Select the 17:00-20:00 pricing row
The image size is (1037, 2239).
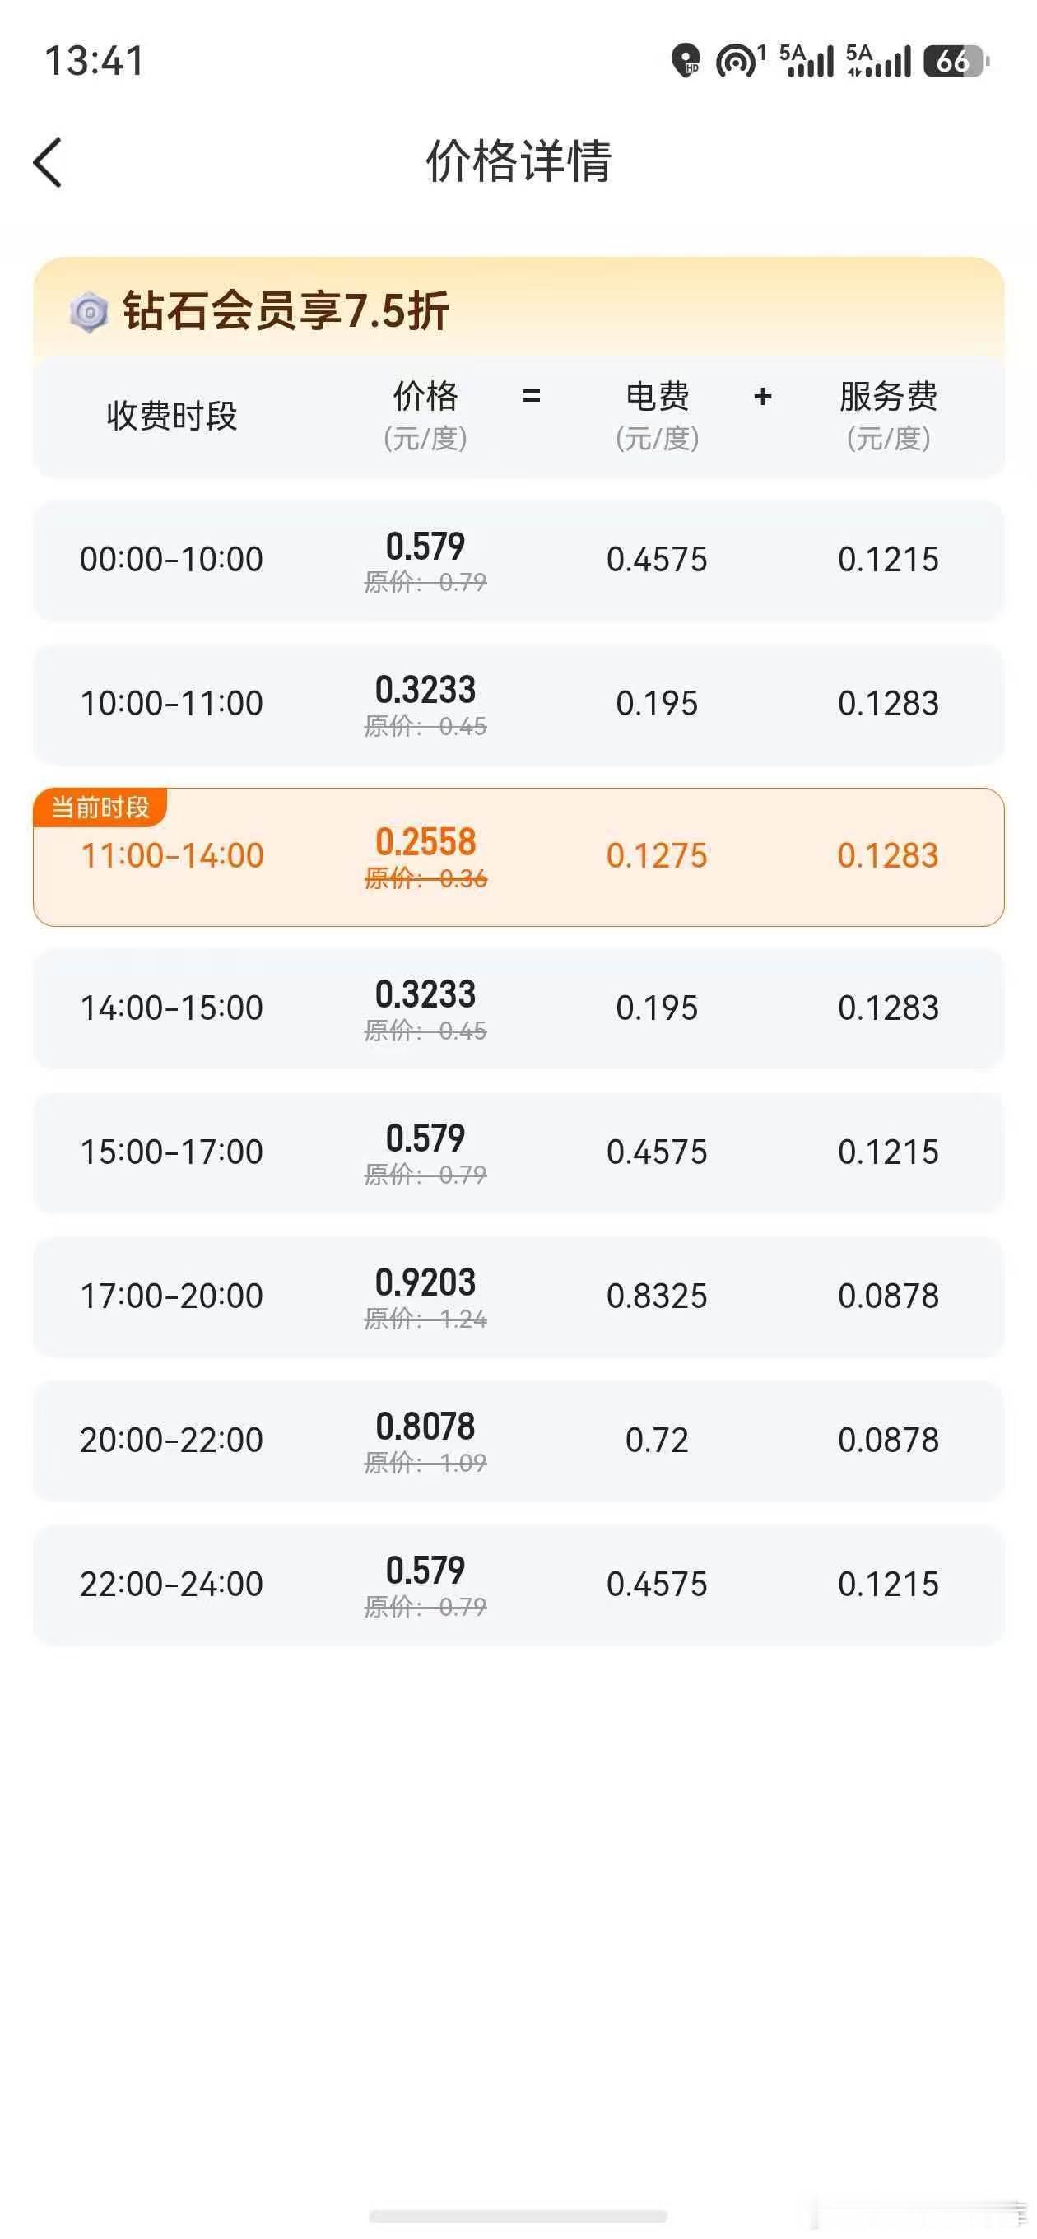pos(519,1296)
